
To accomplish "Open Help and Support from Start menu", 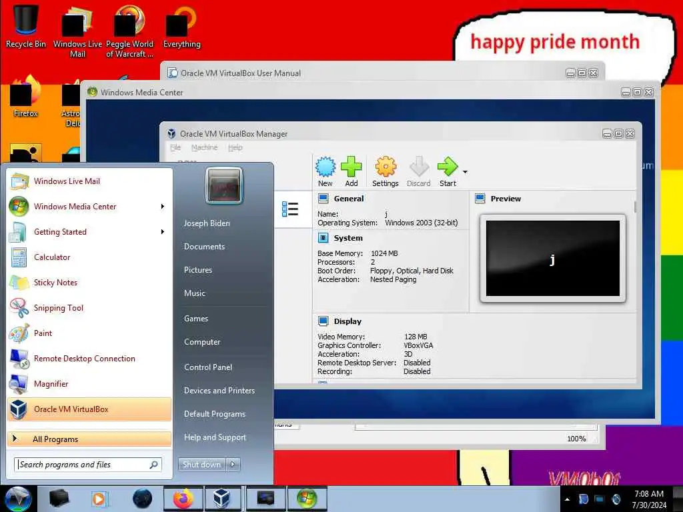I will coord(215,437).
